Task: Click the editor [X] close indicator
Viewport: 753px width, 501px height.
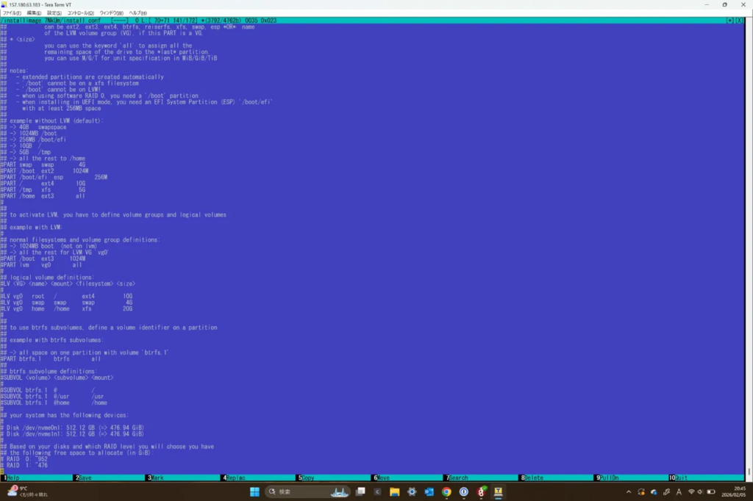Action: [739, 21]
